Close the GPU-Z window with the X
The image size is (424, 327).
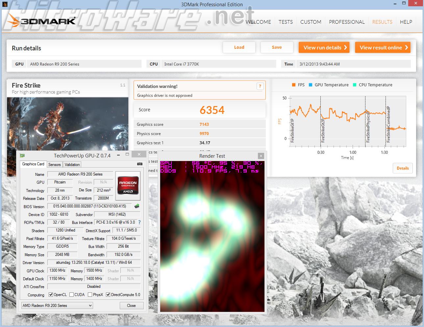tap(139, 154)
